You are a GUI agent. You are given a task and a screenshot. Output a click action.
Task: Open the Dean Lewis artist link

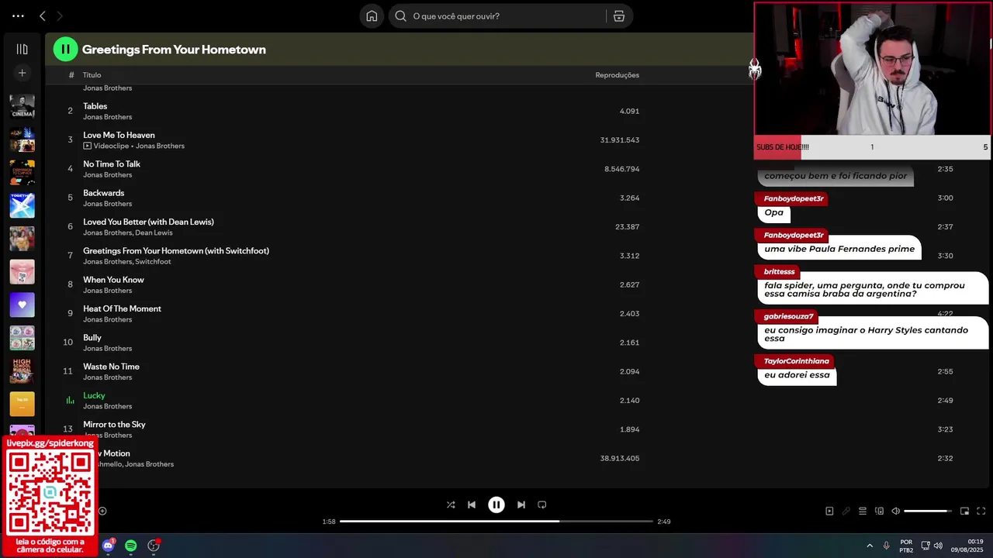[x=154, y=232]
